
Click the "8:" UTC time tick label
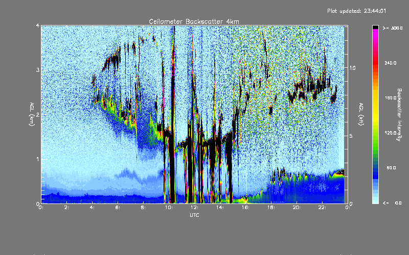(143, 208)
